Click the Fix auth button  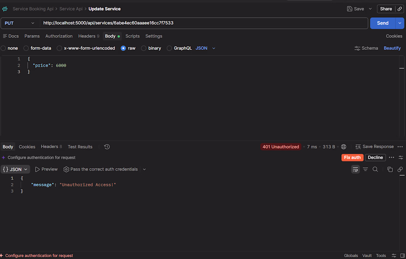[352, 157]
